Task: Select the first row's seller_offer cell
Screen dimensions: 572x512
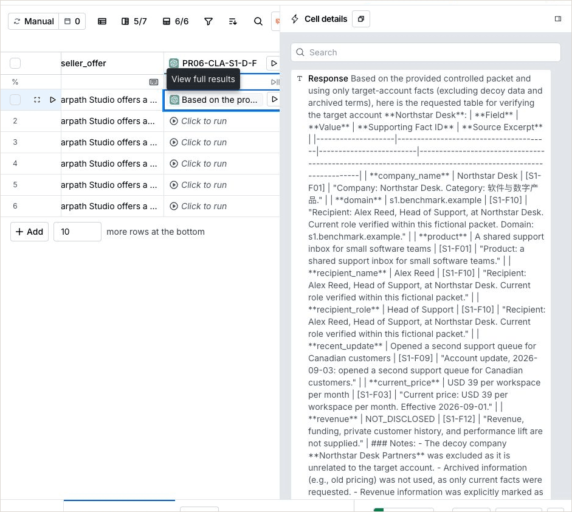Action: point(112,100)
